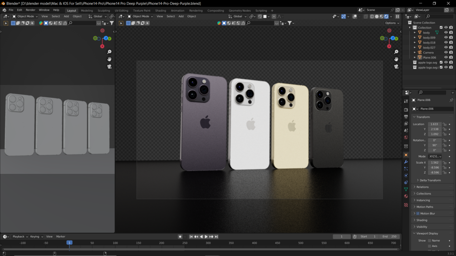This screenshot has width=456, height=256.
Task: Click current frame marker on timeline
Action: pos(69,243)
